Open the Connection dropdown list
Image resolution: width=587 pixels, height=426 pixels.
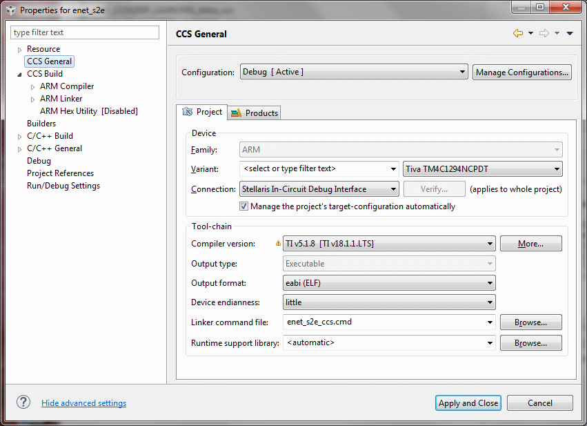coord(319,189)
